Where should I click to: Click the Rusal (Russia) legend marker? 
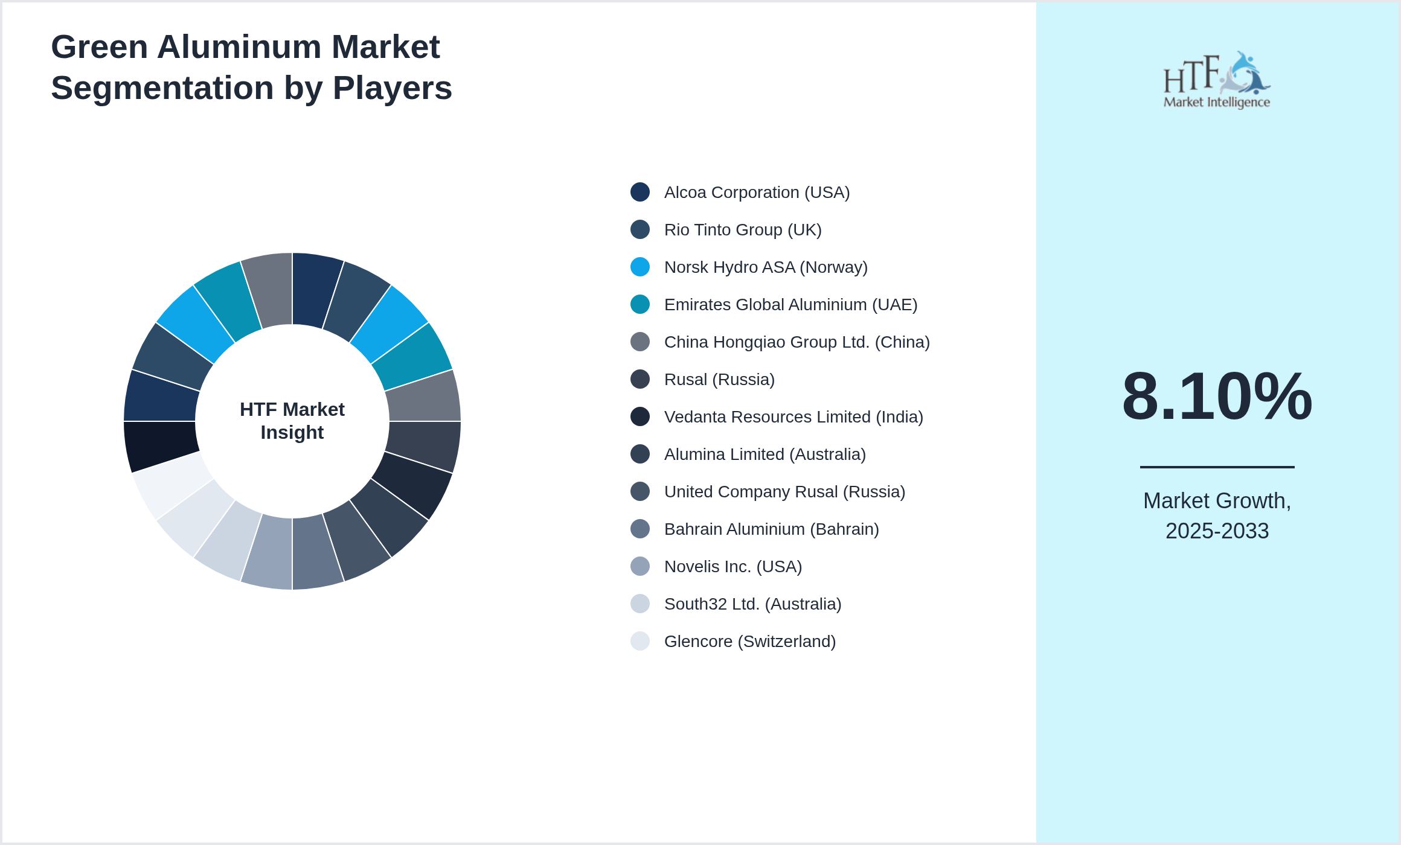640,379
